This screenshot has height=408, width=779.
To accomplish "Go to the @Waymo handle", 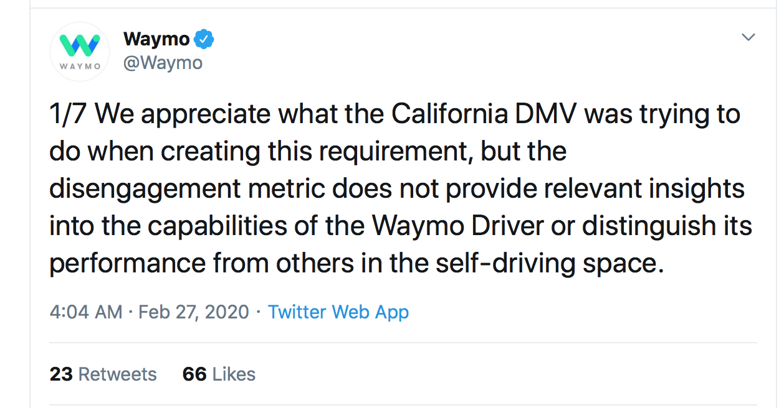I will pyautogui.click(x=163, y=63).
